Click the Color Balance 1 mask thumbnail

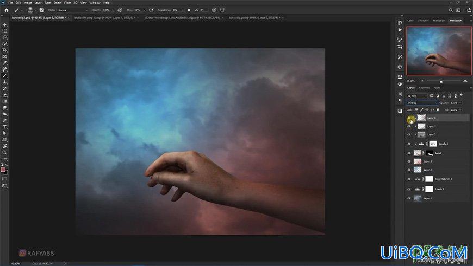click(x=429, y=179)
